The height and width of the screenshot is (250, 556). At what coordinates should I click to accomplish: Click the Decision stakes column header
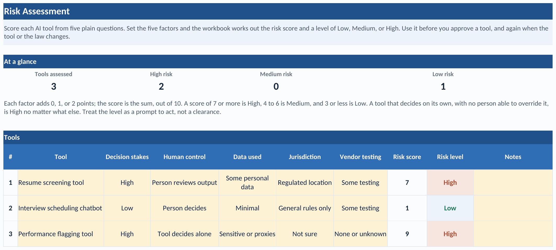point(127,157)
